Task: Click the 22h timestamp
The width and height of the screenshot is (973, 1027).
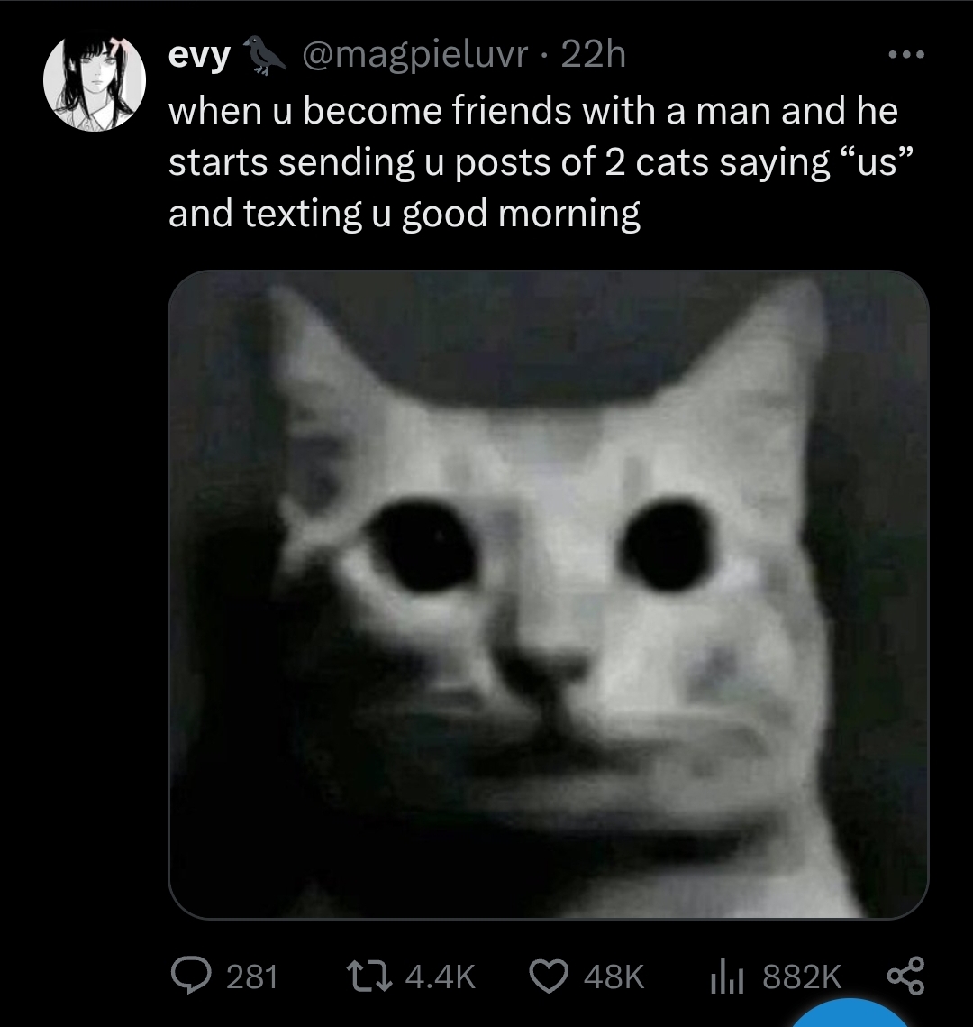Action: [x=594, y=54]
